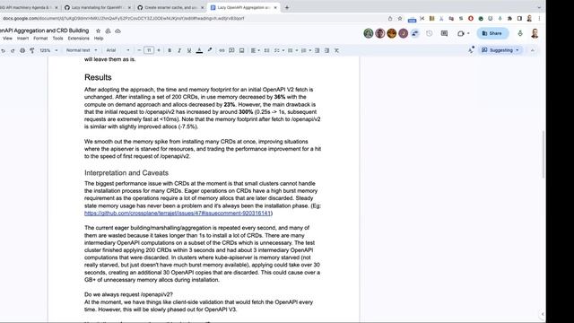Open the browser Extensions puzzle icon
574x323 pixels.
[x=509, y=18]
